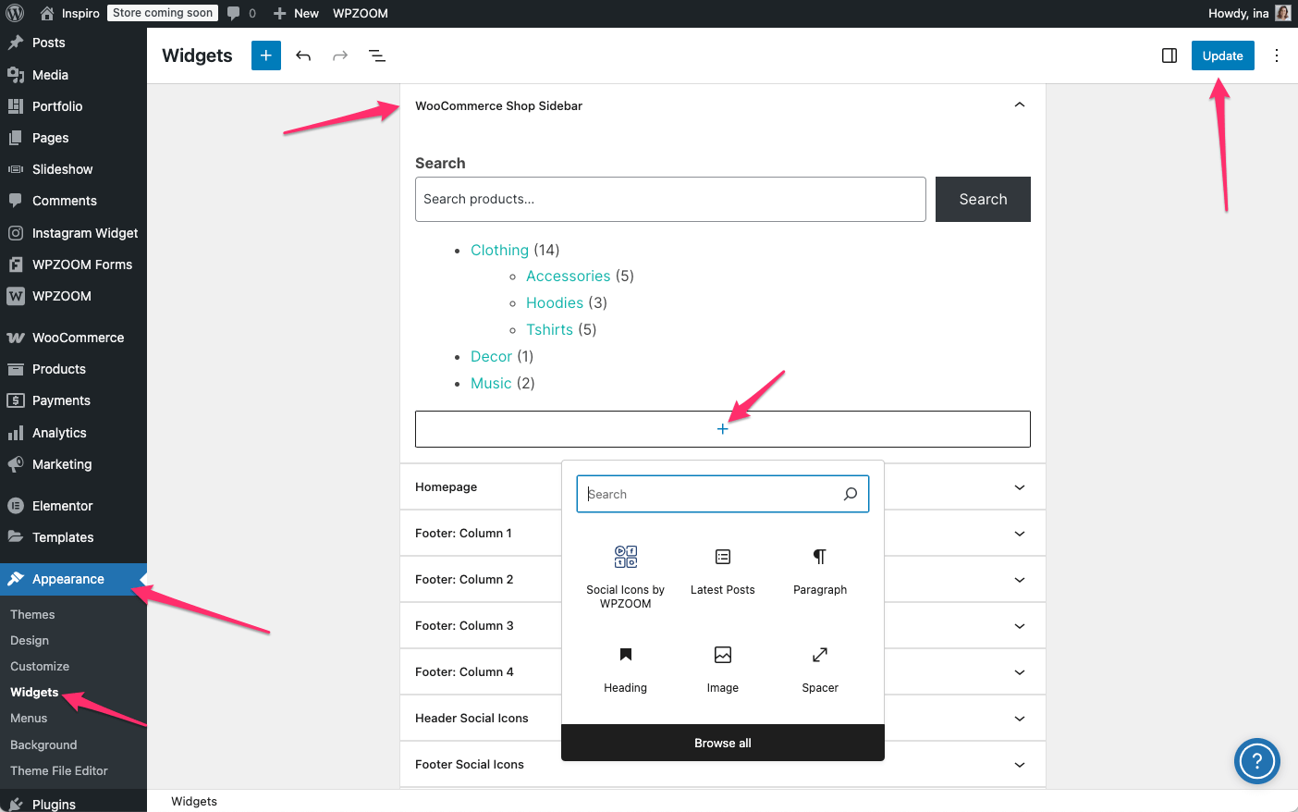This screenshot has height=812, width=1298.
Task: Go to Menus under Appearance
Action: [29, 718]
